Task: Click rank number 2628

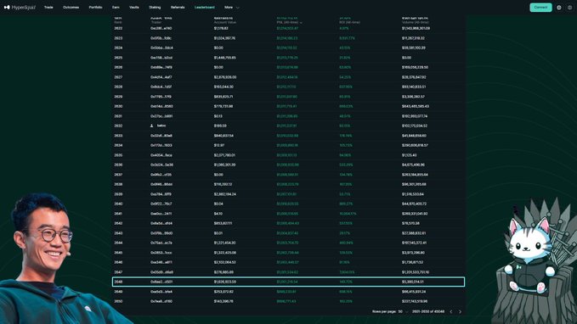Action: 118,87
